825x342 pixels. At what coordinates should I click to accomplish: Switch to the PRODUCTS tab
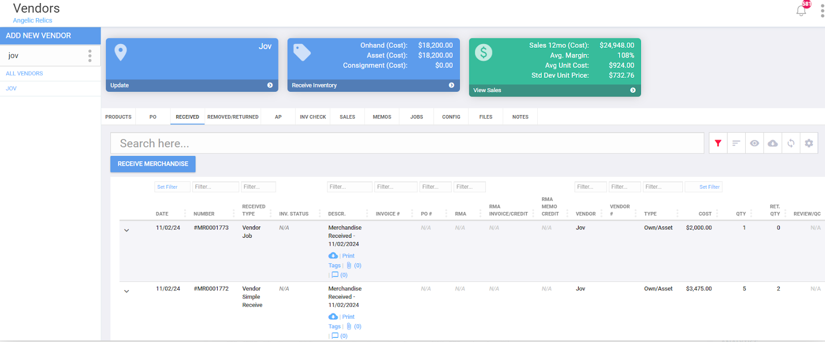pos(118,117)
